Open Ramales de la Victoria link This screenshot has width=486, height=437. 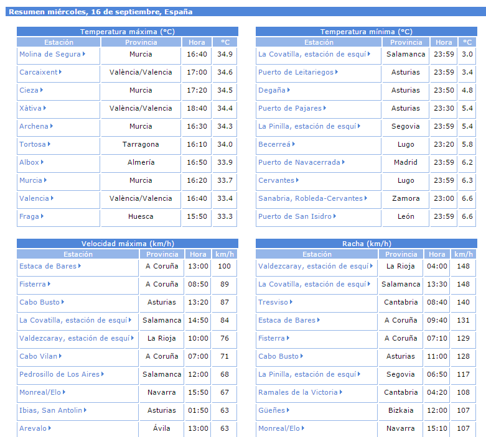(298, 392)
